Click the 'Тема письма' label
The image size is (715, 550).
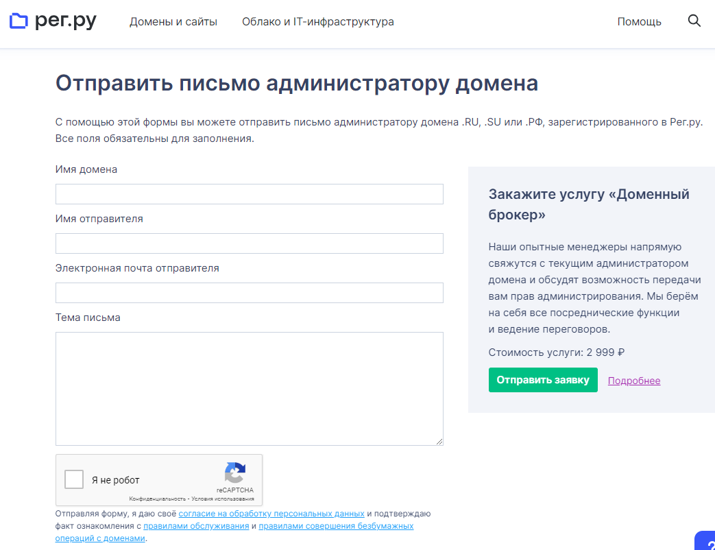click(x=88, y=318)
